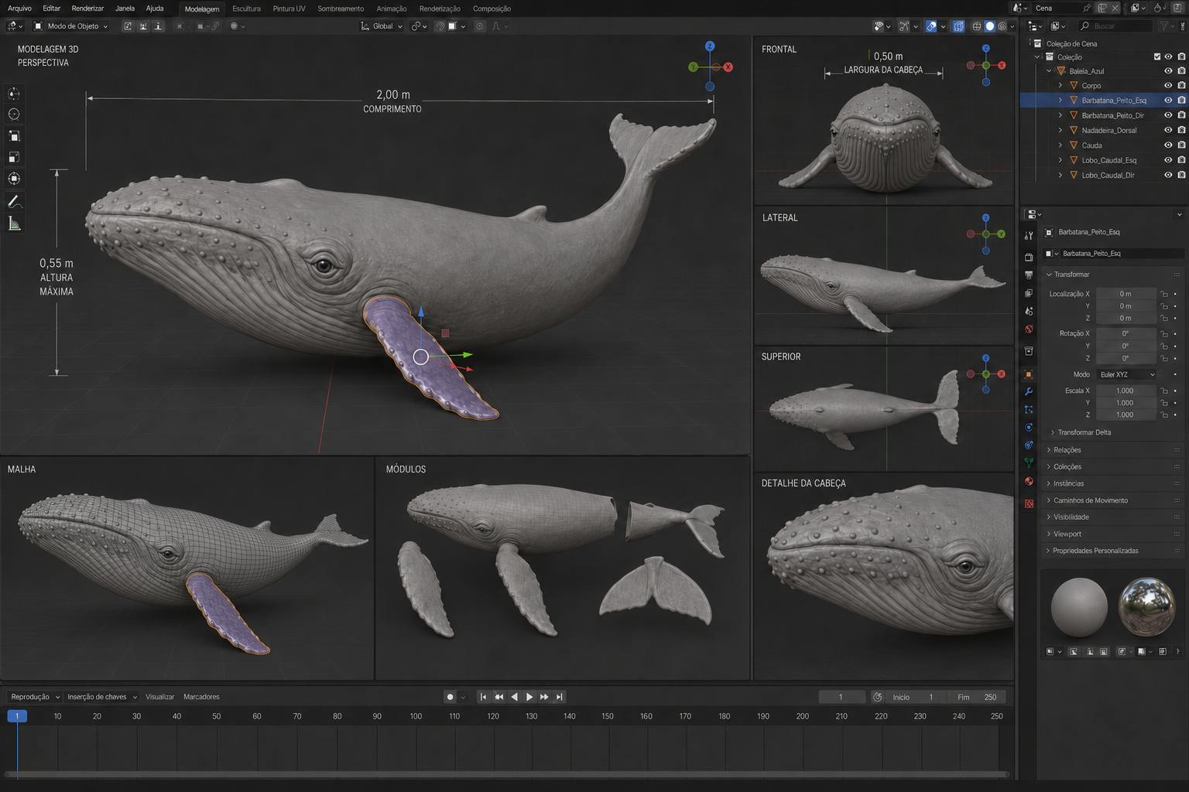Hide Nadadeira_Dorsal with eye icon
The width and height of the screenshot is (1189, 792).
[1168, 131]
